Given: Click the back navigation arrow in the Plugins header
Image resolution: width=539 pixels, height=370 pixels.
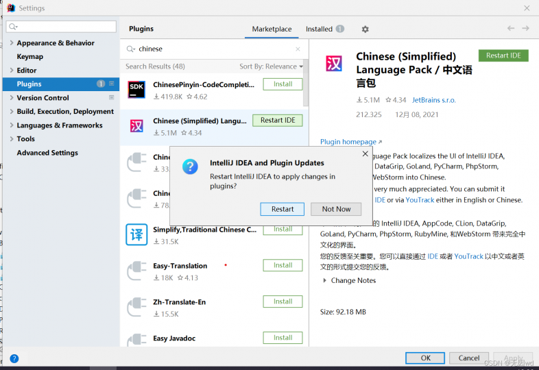Looking at the screenshot, I should tap(510, 29).
